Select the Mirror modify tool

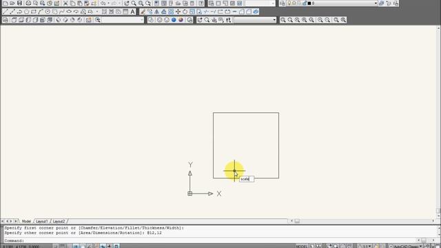156,12
